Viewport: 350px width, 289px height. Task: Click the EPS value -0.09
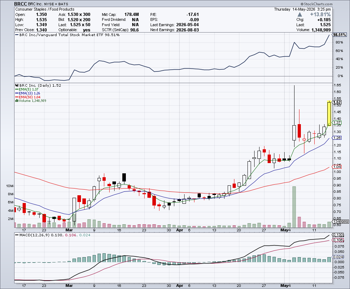pos(194,20)
